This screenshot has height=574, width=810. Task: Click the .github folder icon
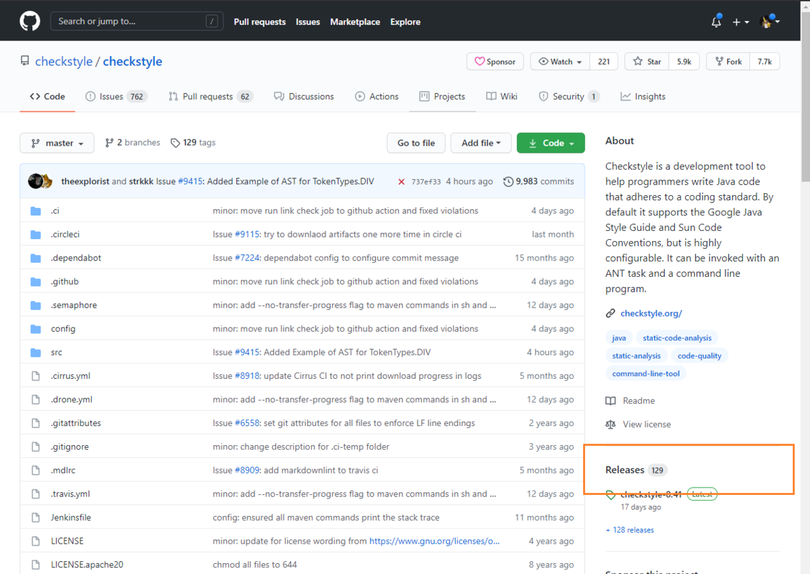point(36,282)
